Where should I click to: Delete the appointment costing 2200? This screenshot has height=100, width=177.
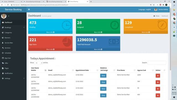(x=158, y=76)
